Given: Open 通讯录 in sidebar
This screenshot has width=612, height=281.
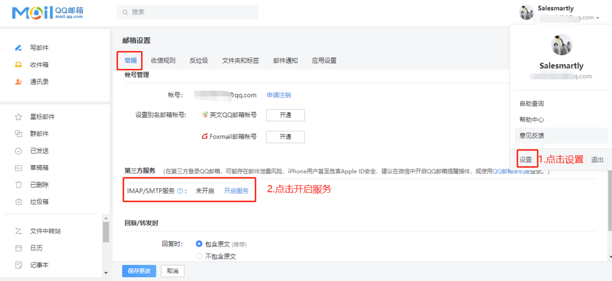Looking at the screenshot, I should 39,82.
